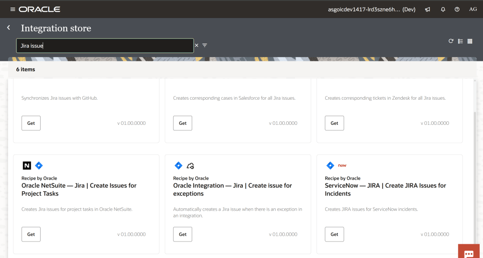Refresh the integration store list
This screenshot has width=483, height=258.
(x=451, y=41)
